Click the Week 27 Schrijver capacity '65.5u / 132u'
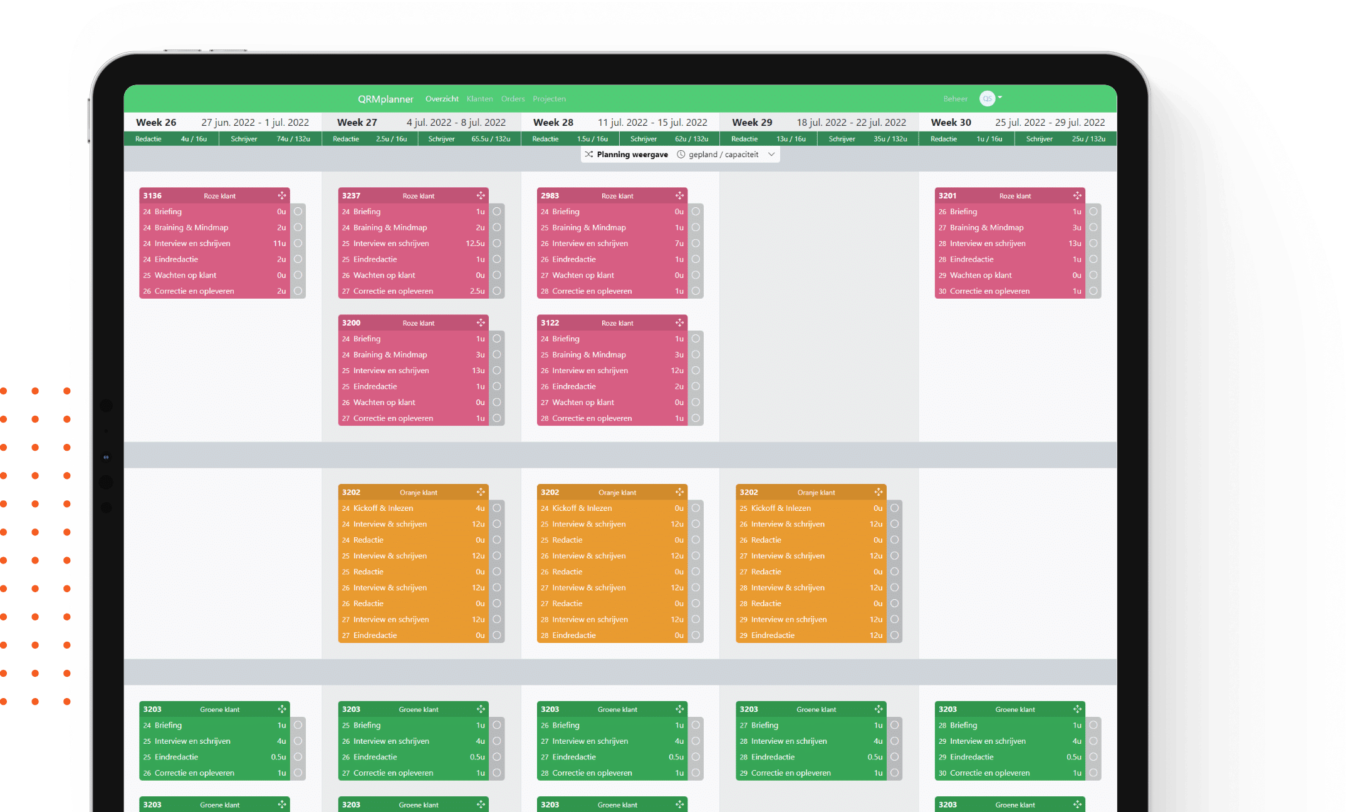 click(491, 139)
